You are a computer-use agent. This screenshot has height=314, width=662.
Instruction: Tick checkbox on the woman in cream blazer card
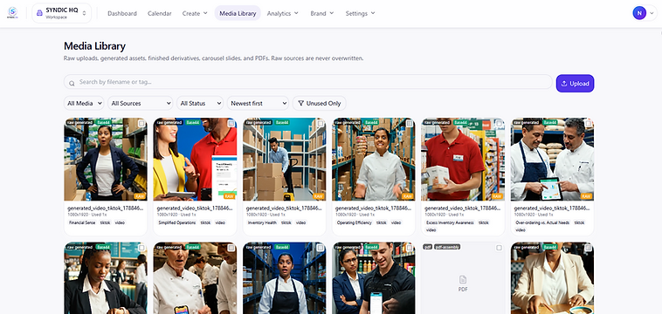588,248
